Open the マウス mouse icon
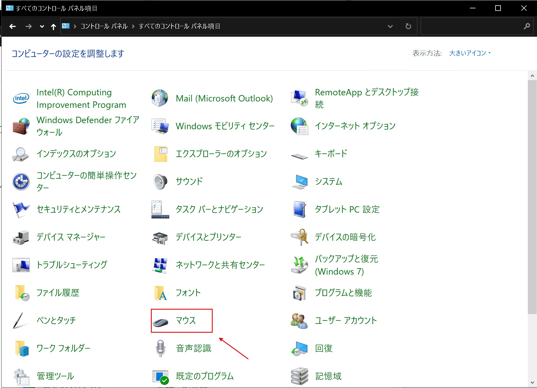The image size is (537, 388). pyautogui.click(x=160, y=322)
